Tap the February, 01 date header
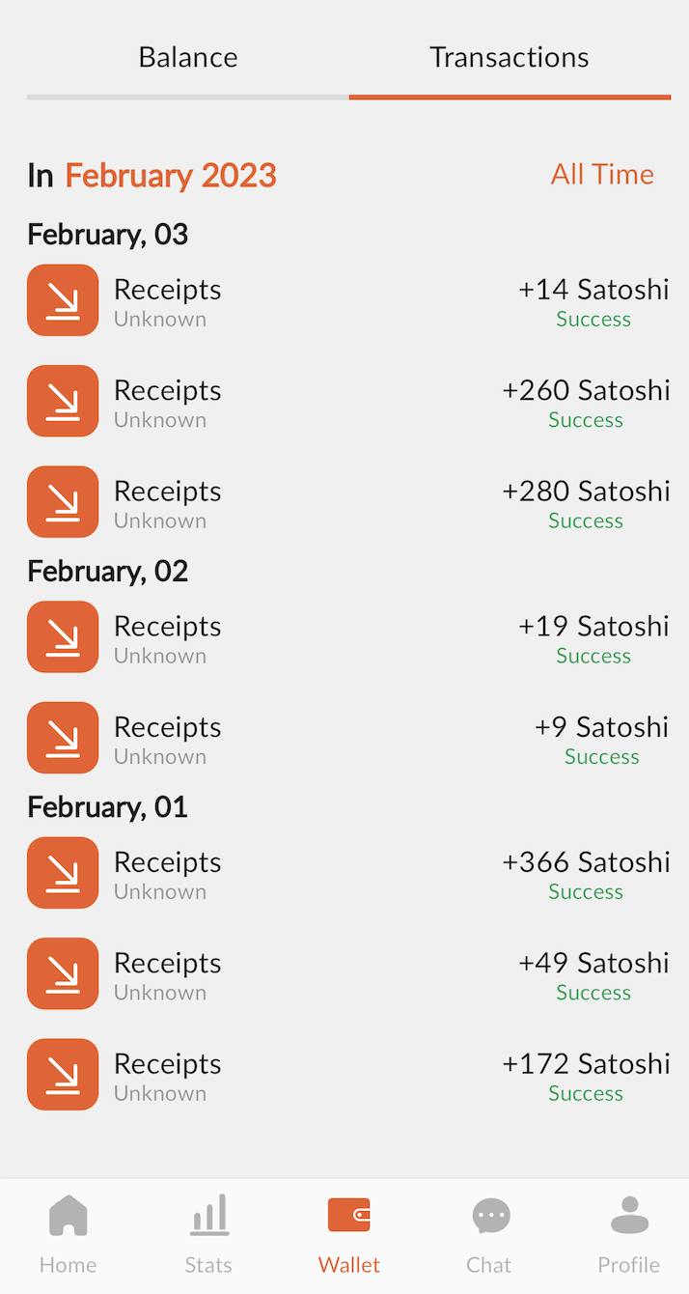Screen dimensions: 689x1294 click(x=108, y=807)
